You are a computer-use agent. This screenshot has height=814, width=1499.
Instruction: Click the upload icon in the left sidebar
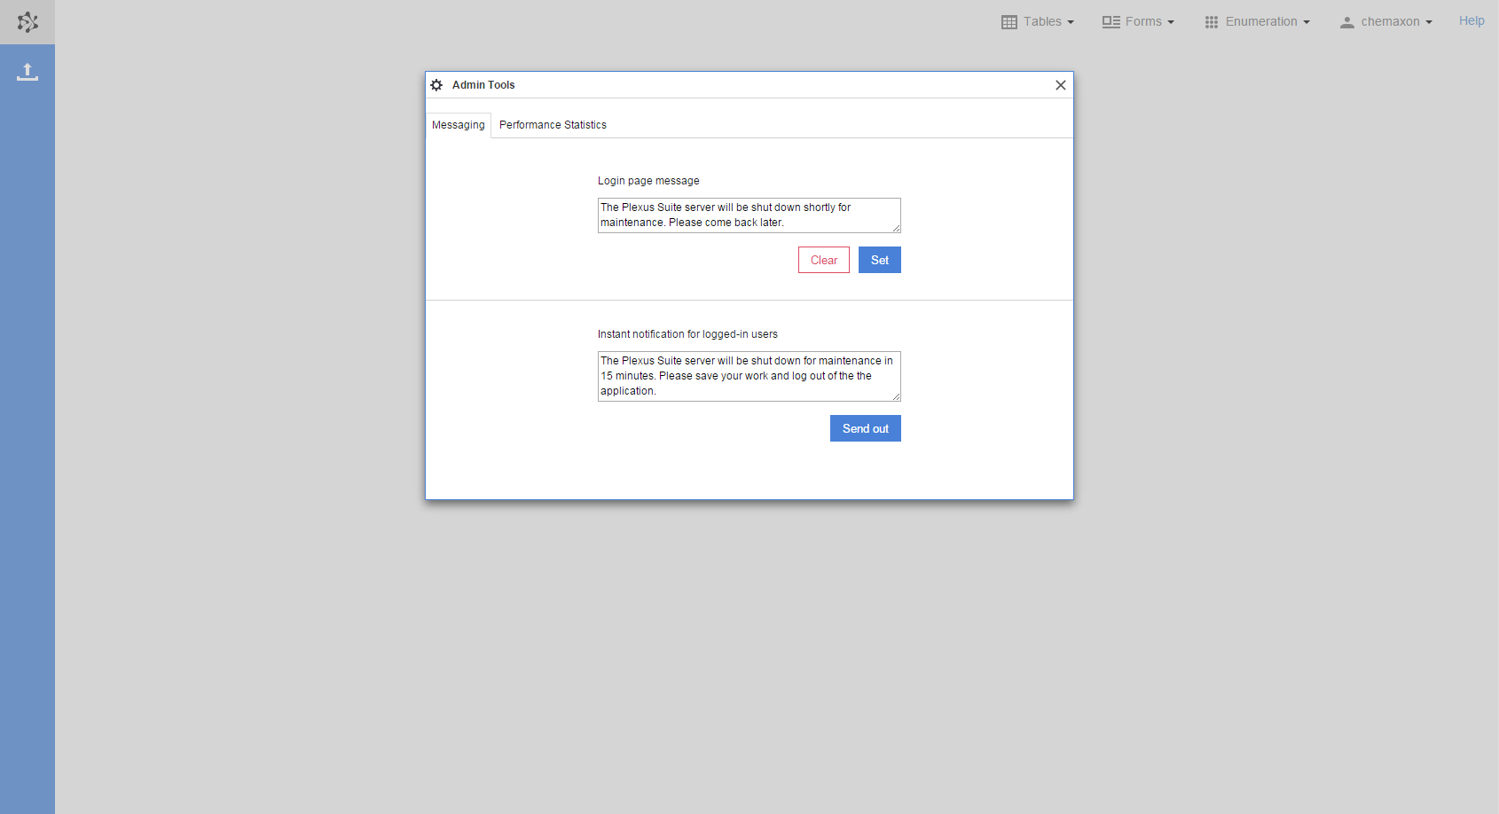coord(27,72)
